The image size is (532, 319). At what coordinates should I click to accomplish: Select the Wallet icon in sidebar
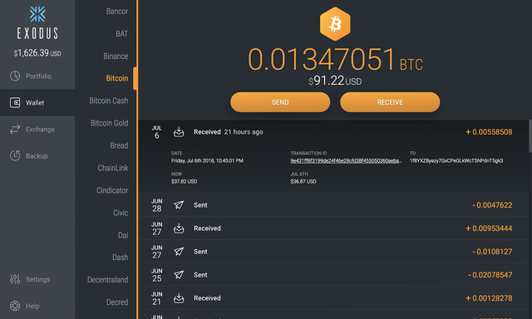coord(15,102)
